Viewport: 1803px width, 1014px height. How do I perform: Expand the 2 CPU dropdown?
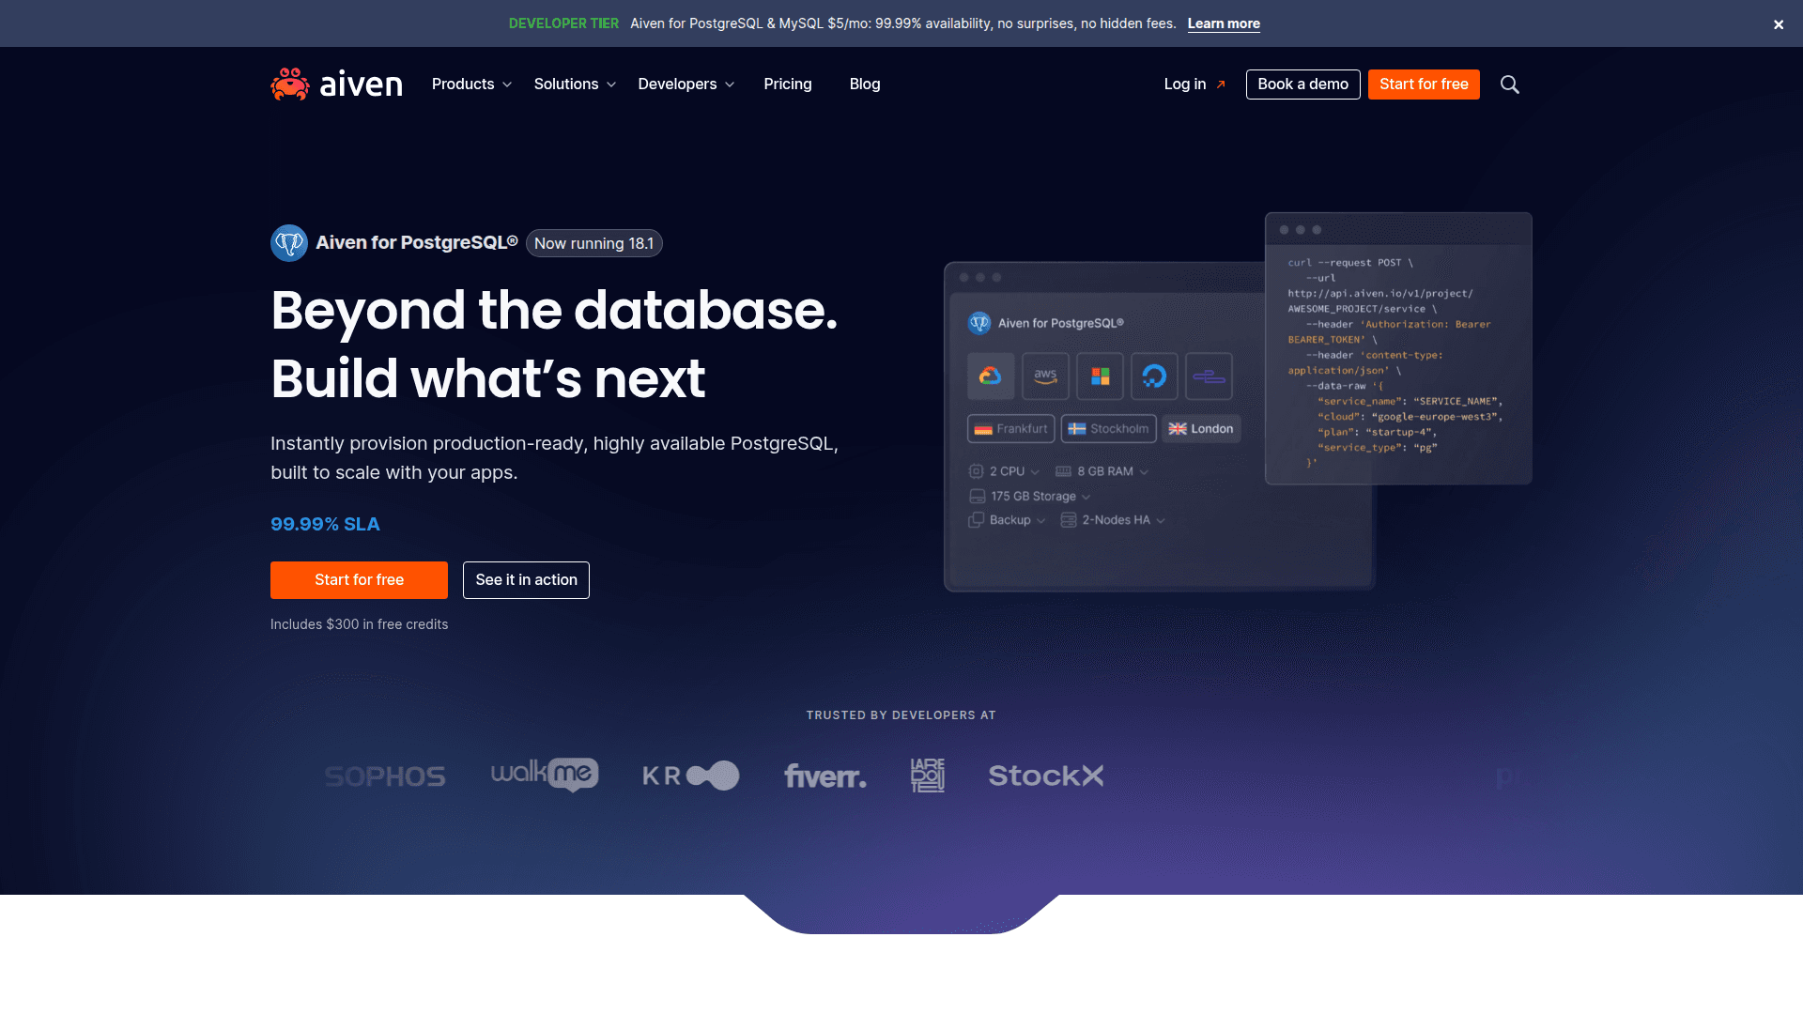click(x=1005, y=470)
